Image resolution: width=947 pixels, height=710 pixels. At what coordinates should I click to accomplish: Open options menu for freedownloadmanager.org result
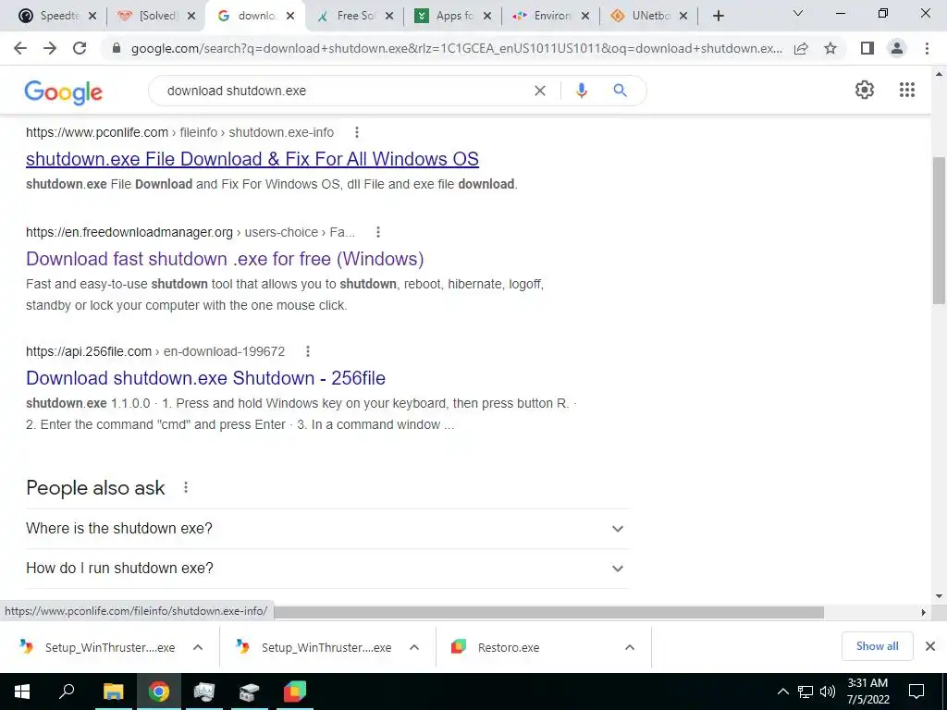pyautogui.click(x=378, y=232)
